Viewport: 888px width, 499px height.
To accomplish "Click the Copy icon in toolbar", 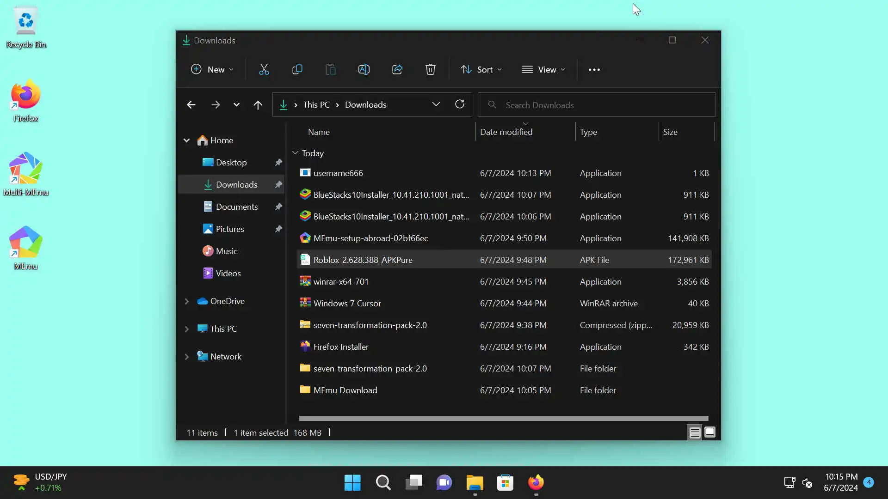I will coord(297,69).
